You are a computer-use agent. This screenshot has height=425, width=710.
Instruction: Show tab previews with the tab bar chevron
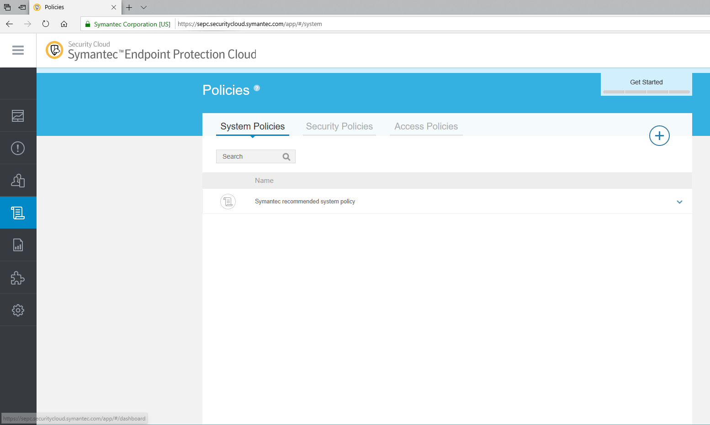tap(143, 7)
